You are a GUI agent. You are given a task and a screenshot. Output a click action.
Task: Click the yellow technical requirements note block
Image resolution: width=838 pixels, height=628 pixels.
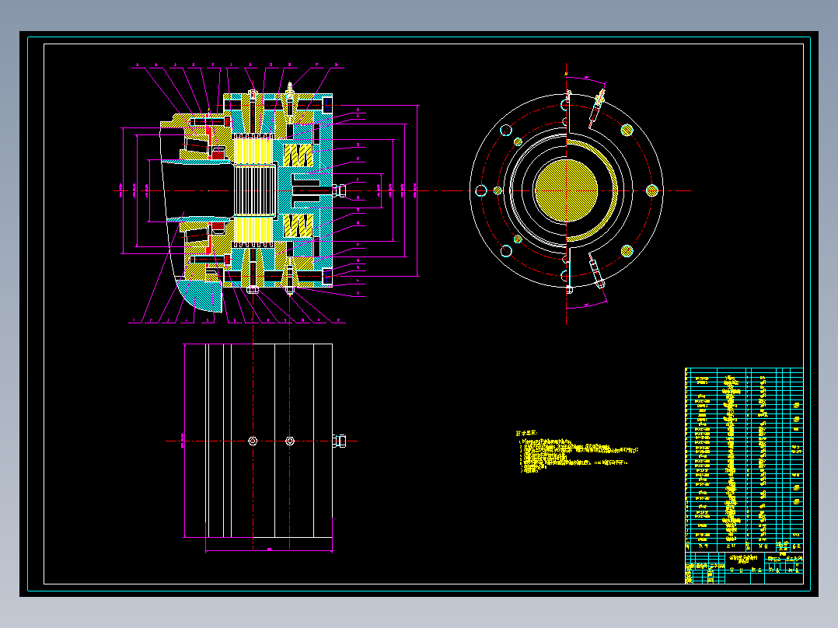tap(577, 452)
